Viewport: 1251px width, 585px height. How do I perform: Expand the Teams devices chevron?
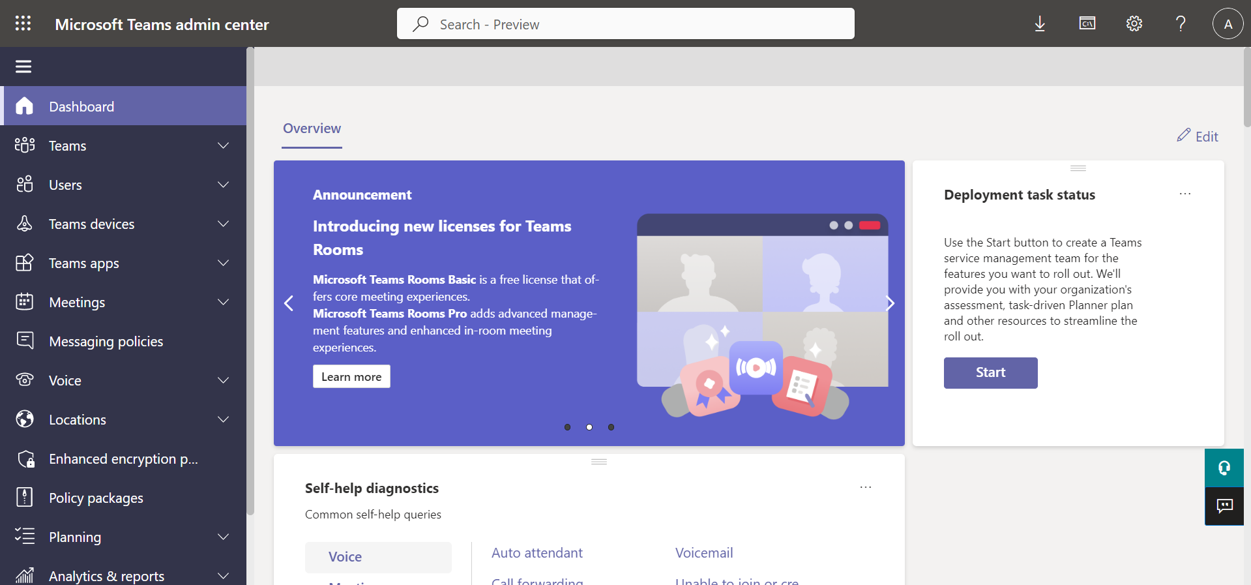pos(224,223)
